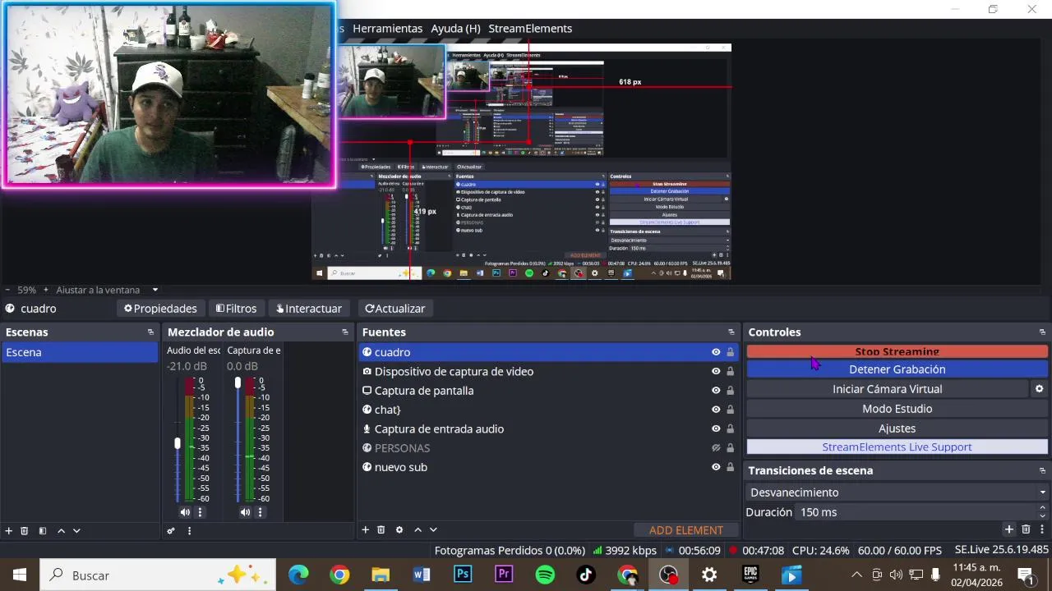The width and height of the screenshot is (1052, 591).
Task: Click Windows taskbar Buscar search box
Action: click(x=158, y=575)
